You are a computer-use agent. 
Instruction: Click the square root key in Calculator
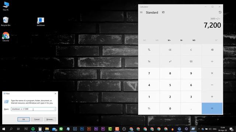click(x=191, y=62)
